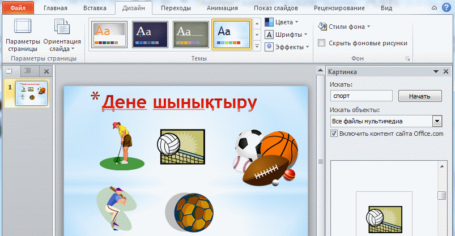The image size is (455, 236).
Task: Open the Переходы ribbon tab
Action: click(176, 8)
